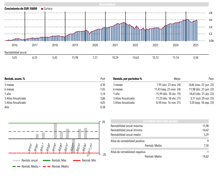Image resolution: width=221 pixels, height=179 pixels.
Task: Click the 15,98 annual return under 2019
Action: coord(75,57)
